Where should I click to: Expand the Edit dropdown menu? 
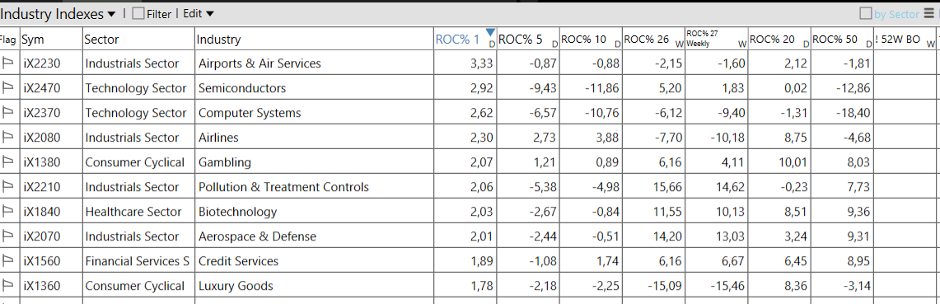199,14
